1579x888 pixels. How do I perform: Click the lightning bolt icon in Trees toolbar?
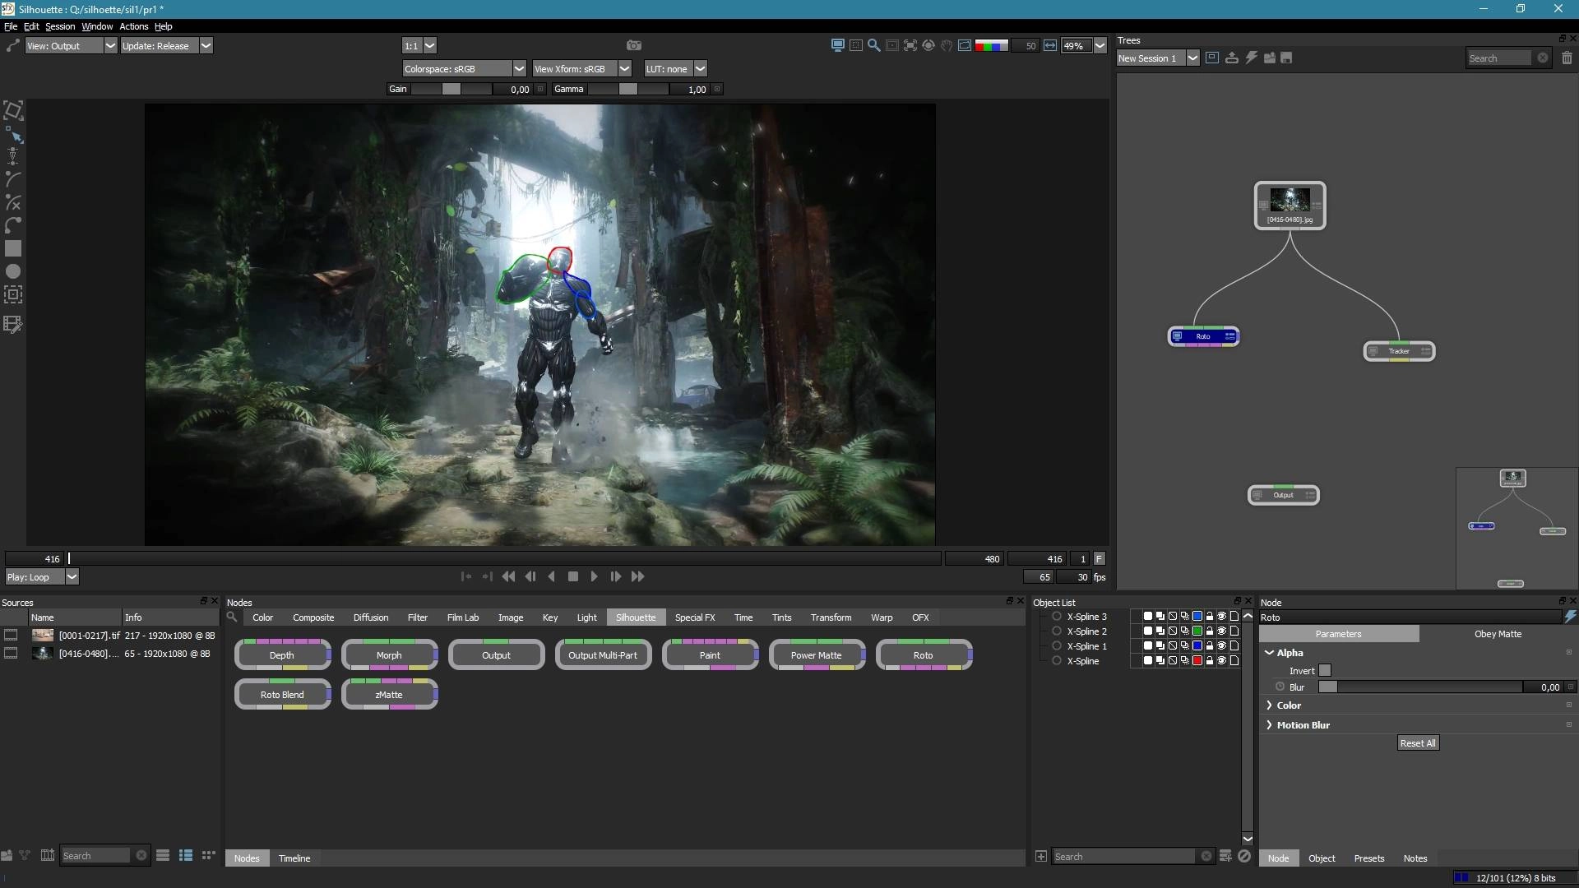[1251, 58]
